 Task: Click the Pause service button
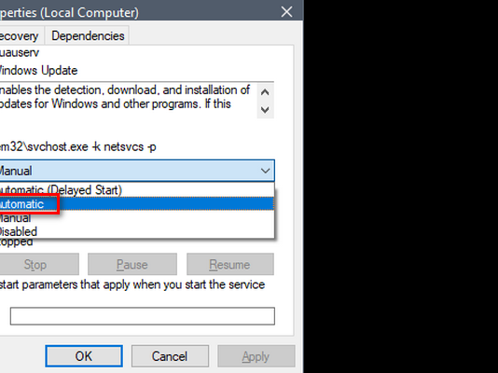coord(132,264)
